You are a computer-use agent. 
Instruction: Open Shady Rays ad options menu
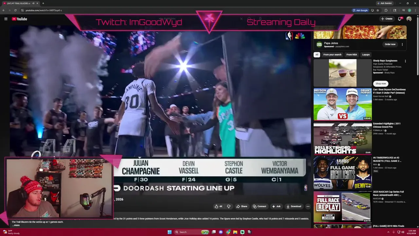pos(405,61)
